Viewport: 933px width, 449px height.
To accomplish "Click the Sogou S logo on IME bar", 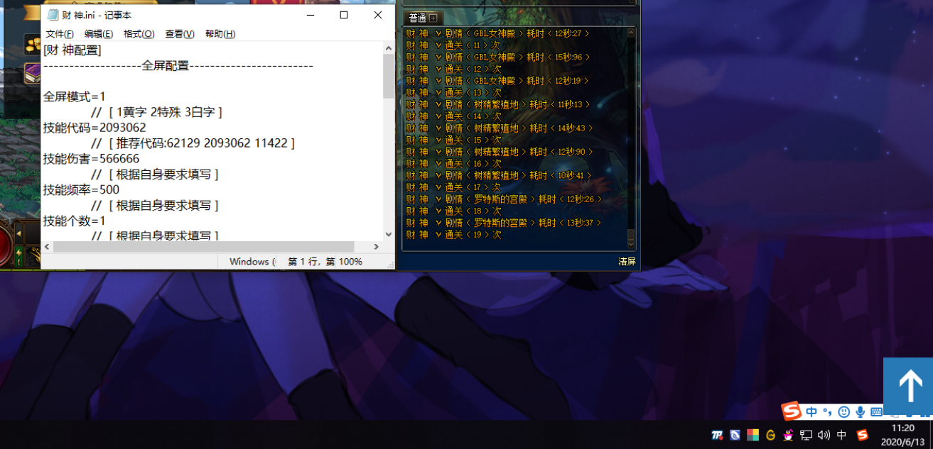I will pyautogui.click(x=792, y=411).
